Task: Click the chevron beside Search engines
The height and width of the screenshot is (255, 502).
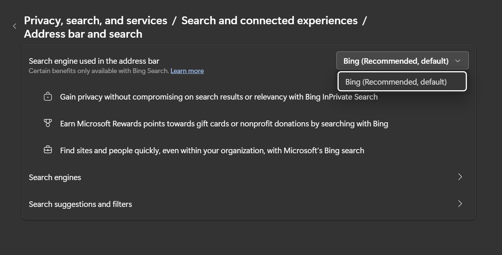Action: 460,177
